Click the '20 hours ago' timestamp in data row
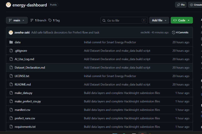 (x=181, y=42)
